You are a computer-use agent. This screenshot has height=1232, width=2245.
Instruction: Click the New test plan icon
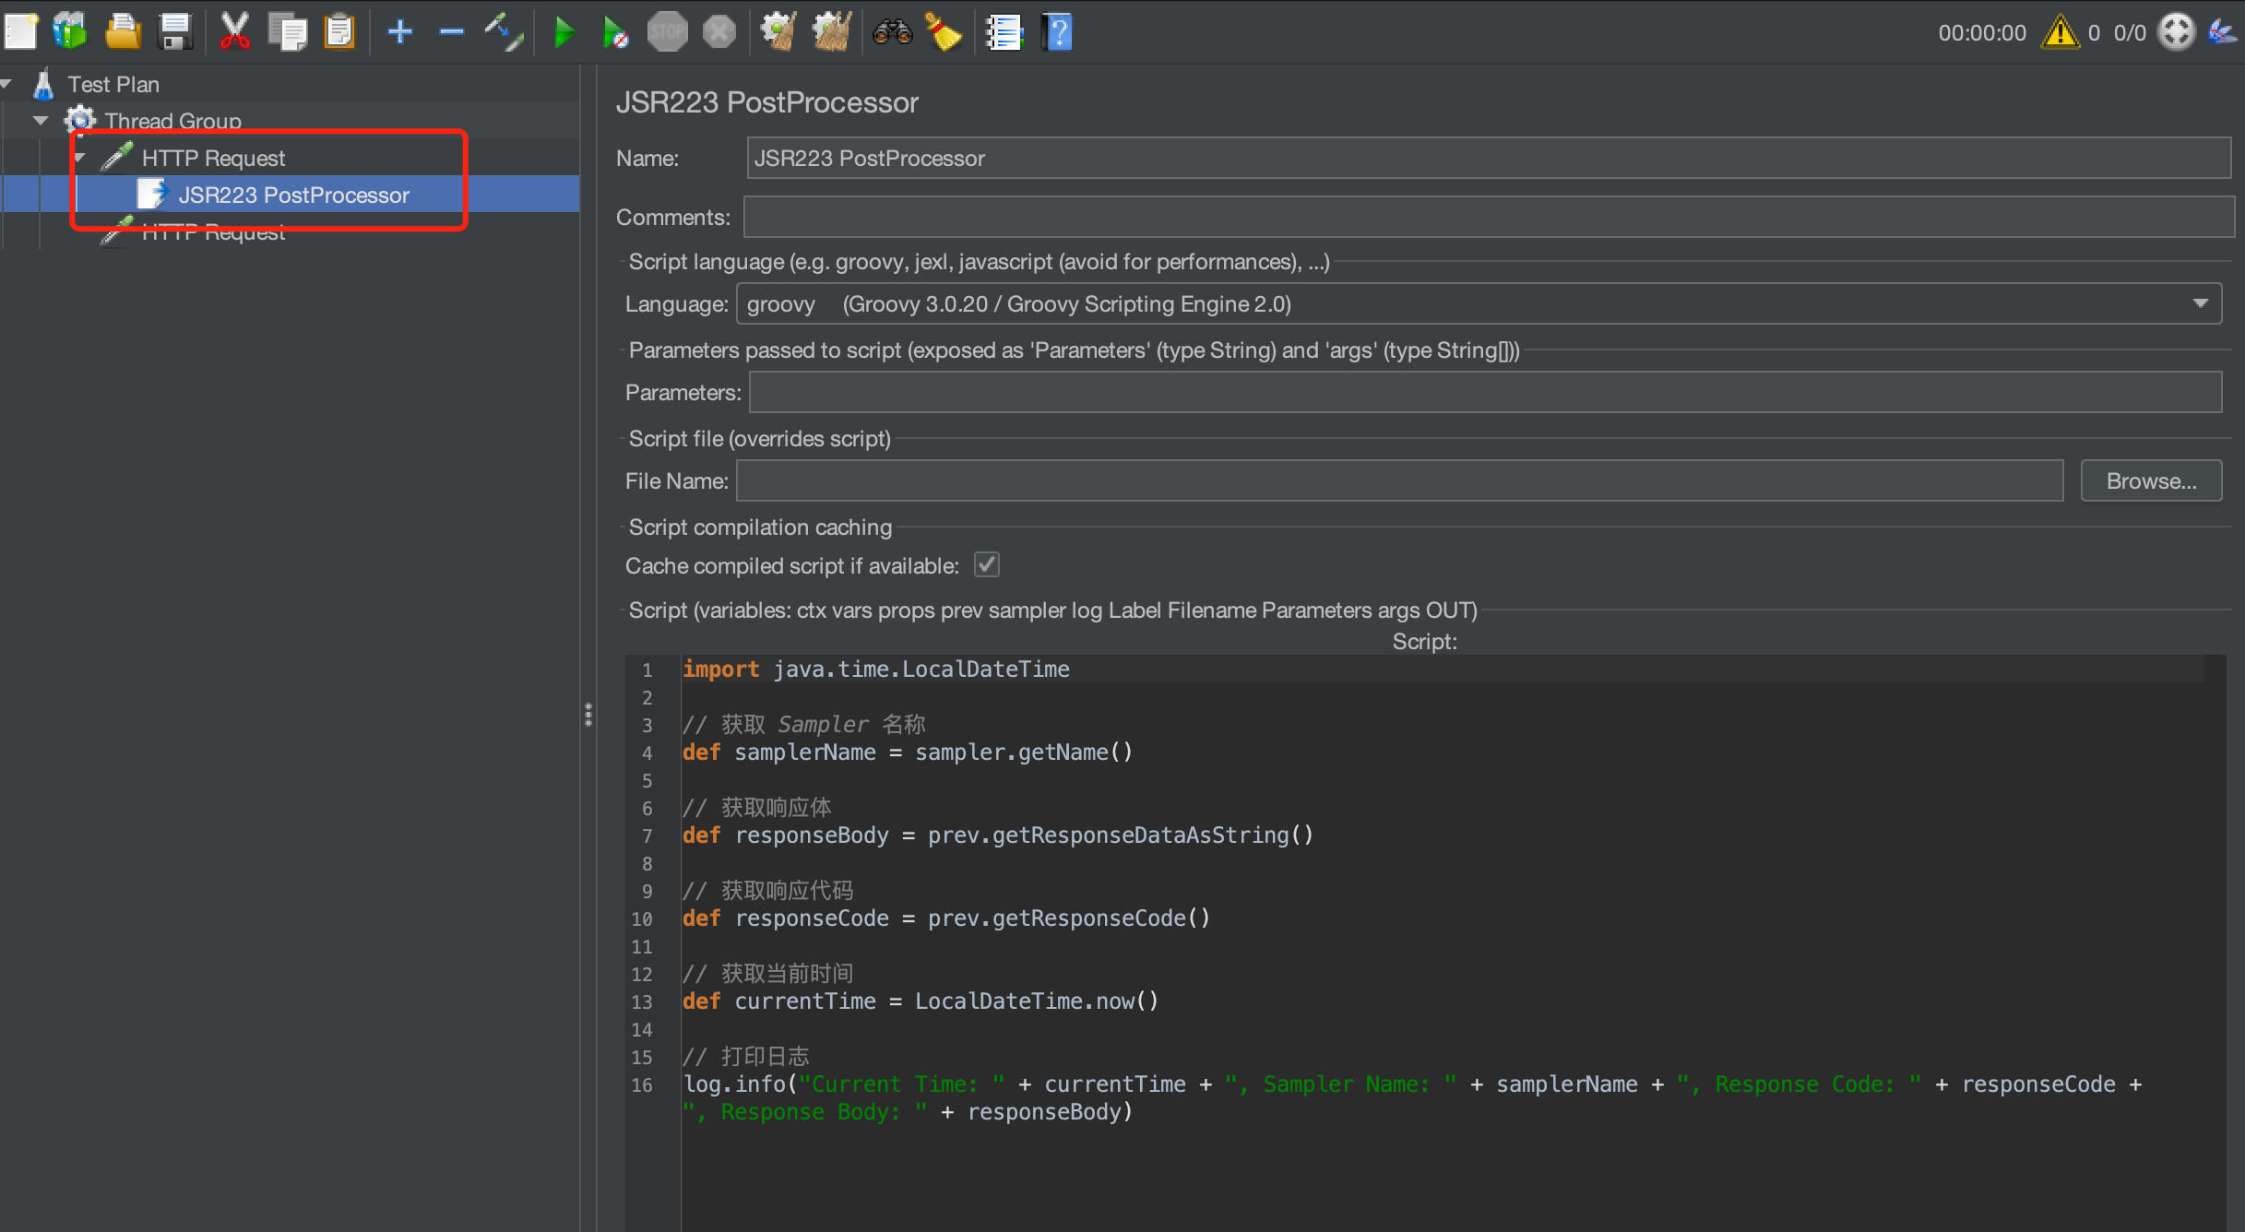[x=22, y=31]
